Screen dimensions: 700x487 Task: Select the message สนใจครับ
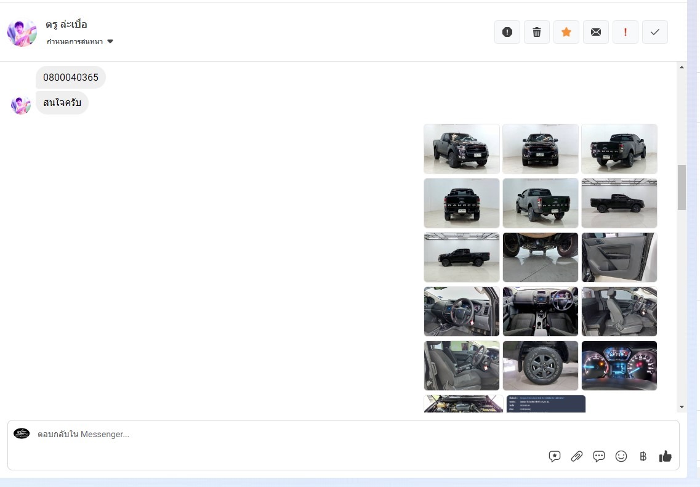62,103
